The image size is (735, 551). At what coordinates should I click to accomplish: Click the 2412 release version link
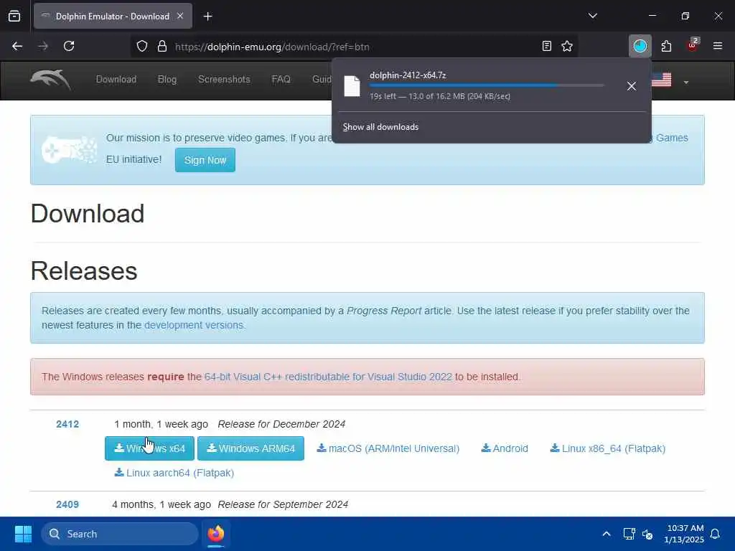[x=67, y=424]
